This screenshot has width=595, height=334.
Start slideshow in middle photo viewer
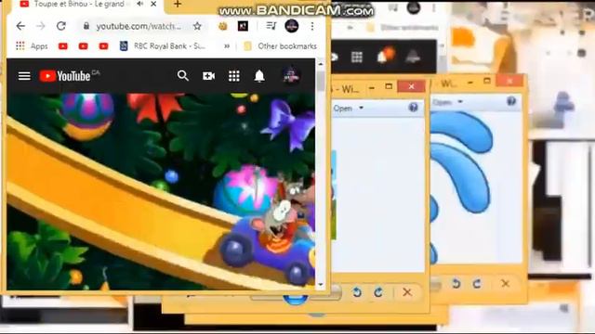(x=296, y=300)
